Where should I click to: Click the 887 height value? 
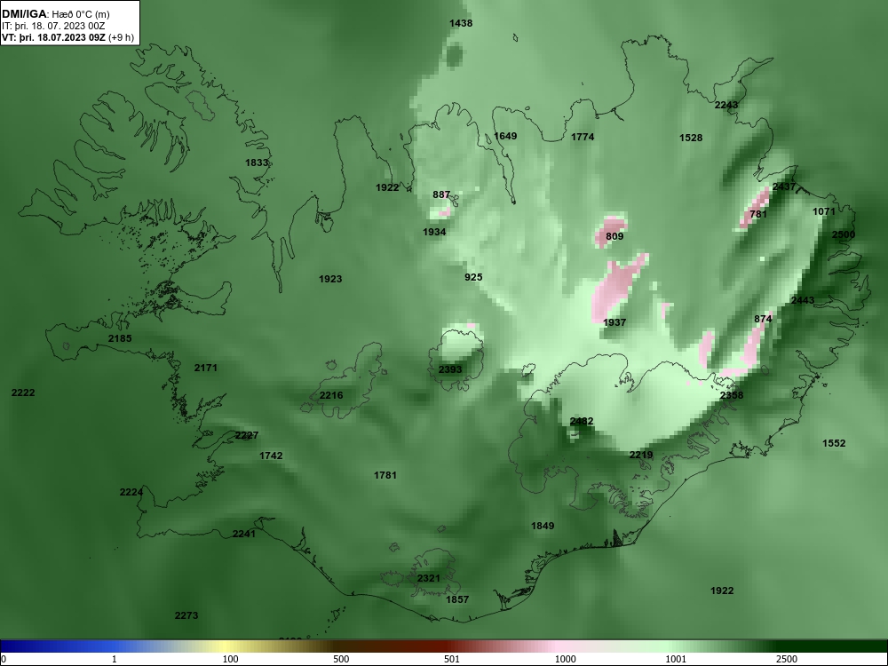click(x=441, y=194)
